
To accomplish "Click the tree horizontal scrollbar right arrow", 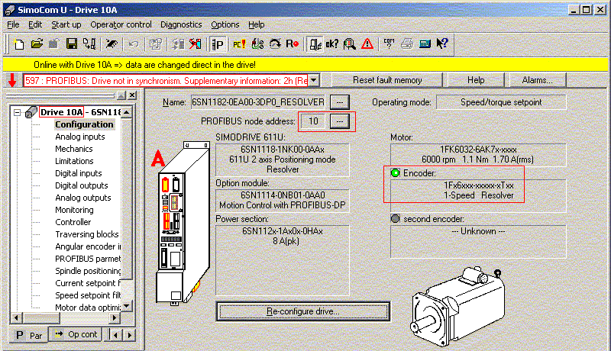I will tap(114, 318).
